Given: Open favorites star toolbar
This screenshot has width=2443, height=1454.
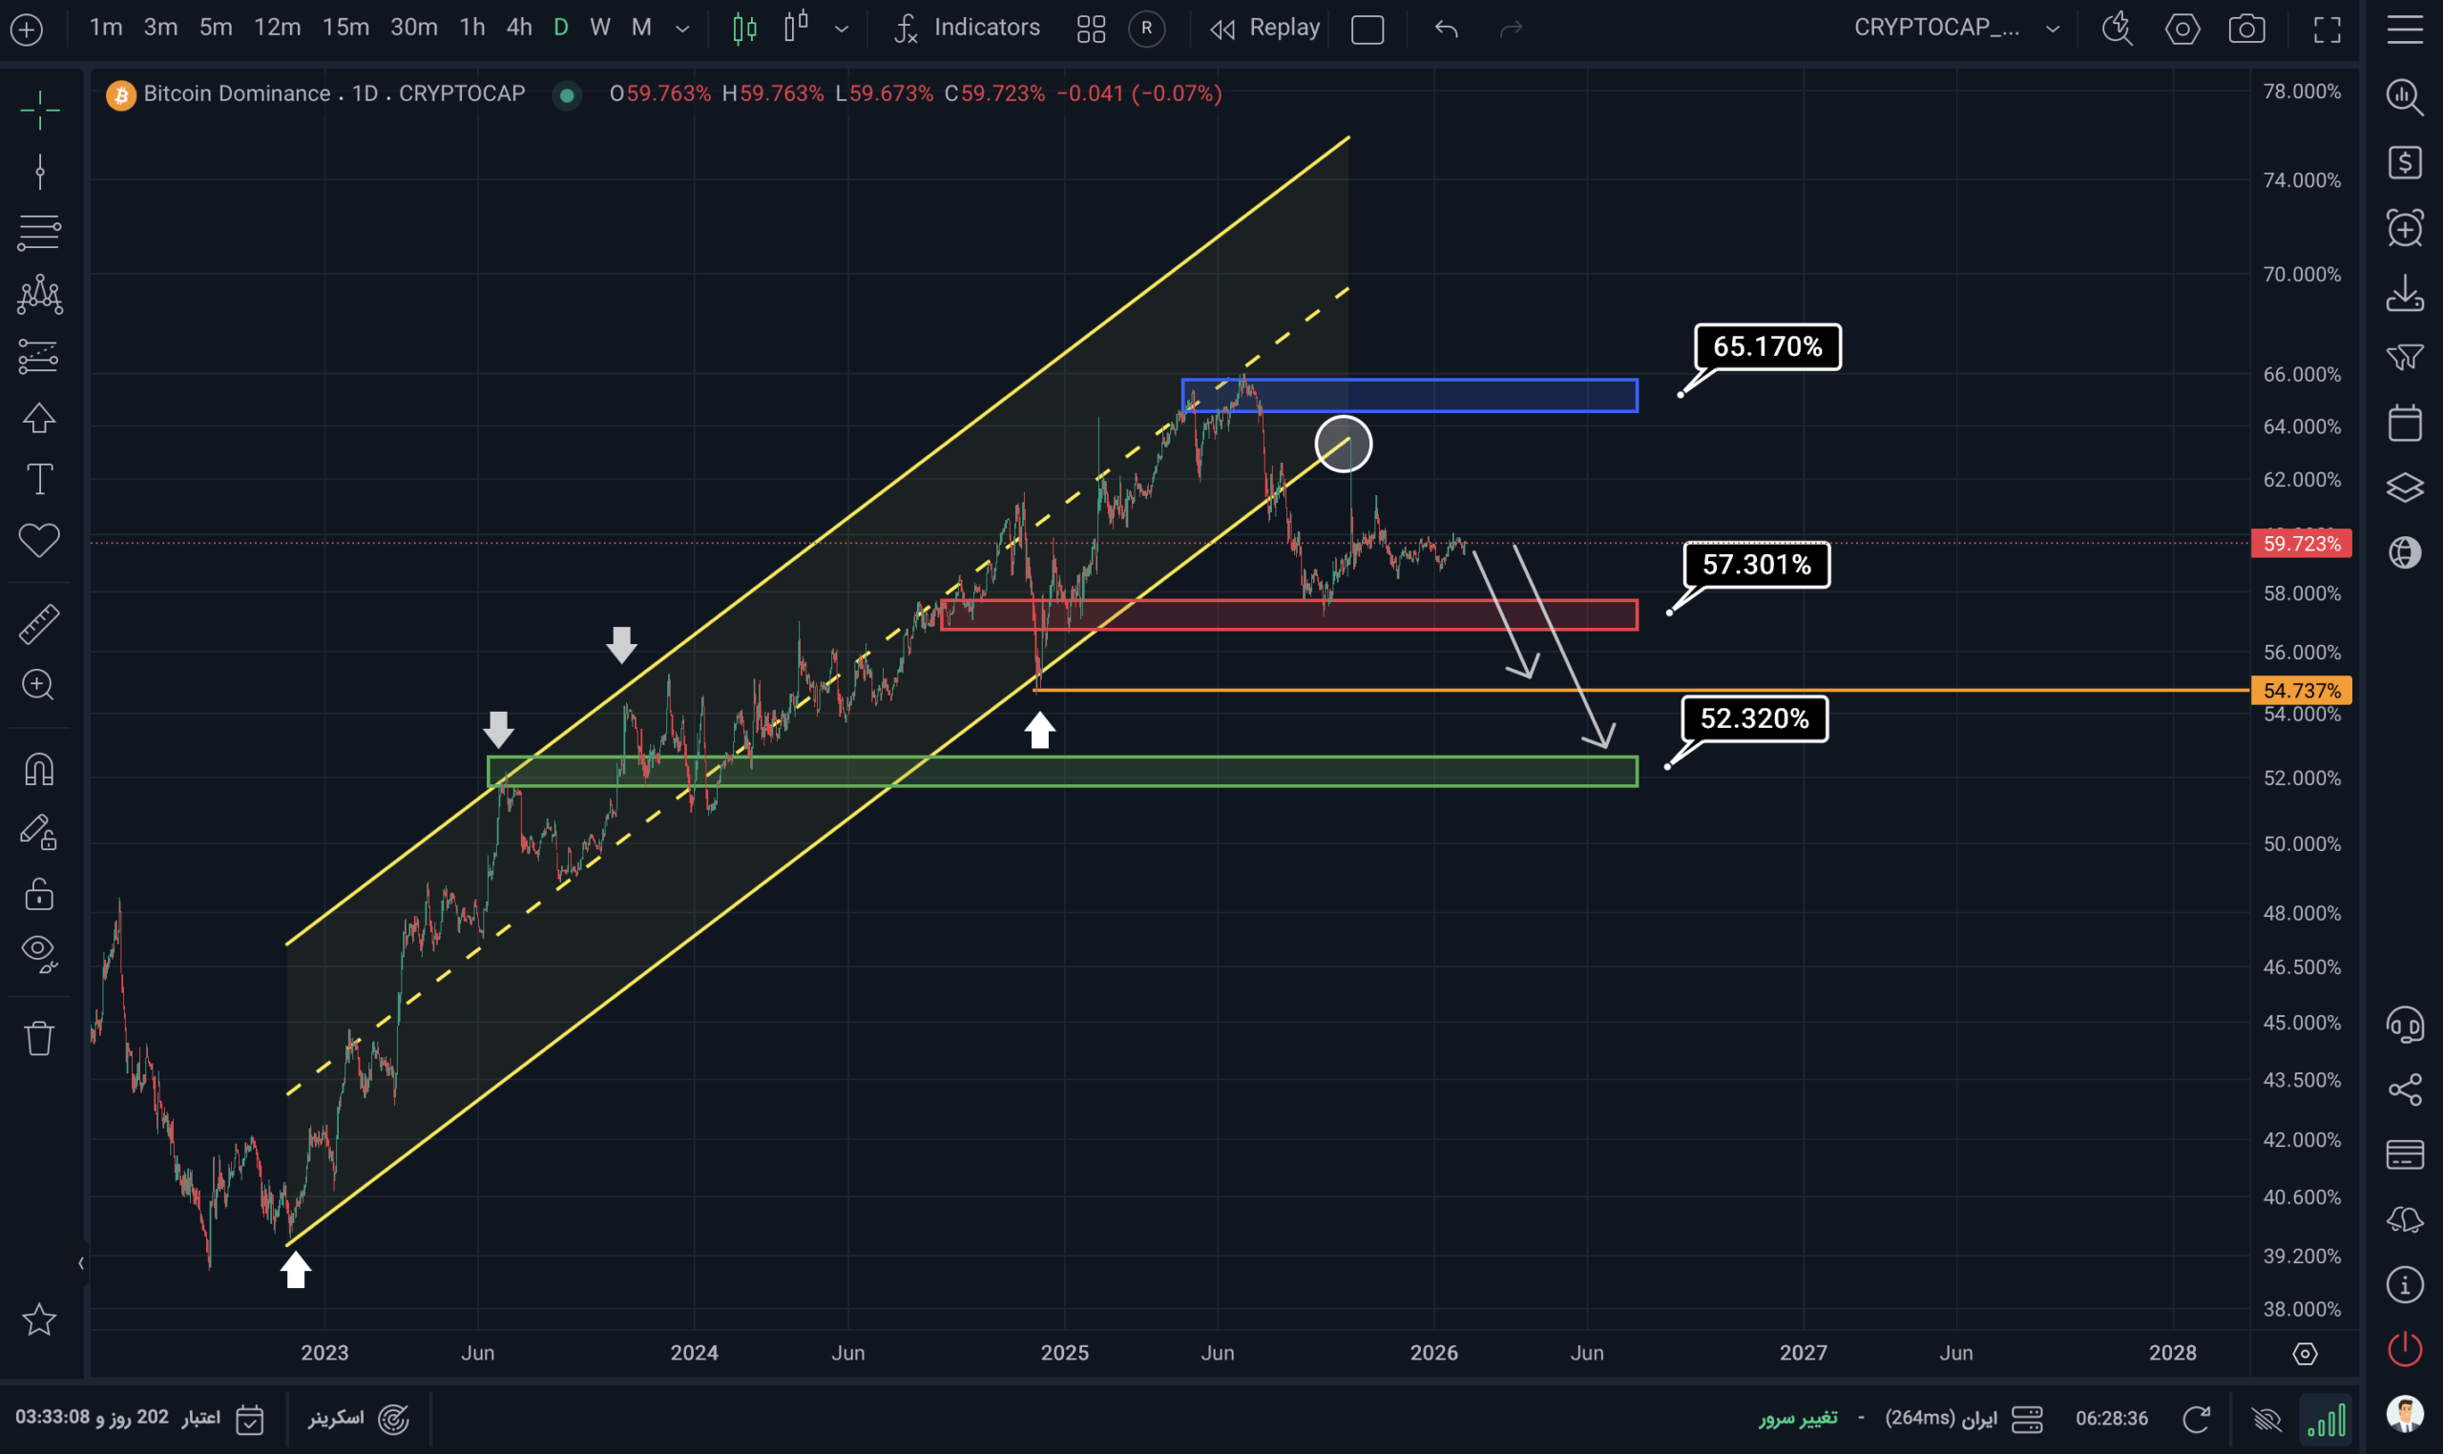Looking at the screenshot, I should pyautogui.click(x=39, y=1319).
